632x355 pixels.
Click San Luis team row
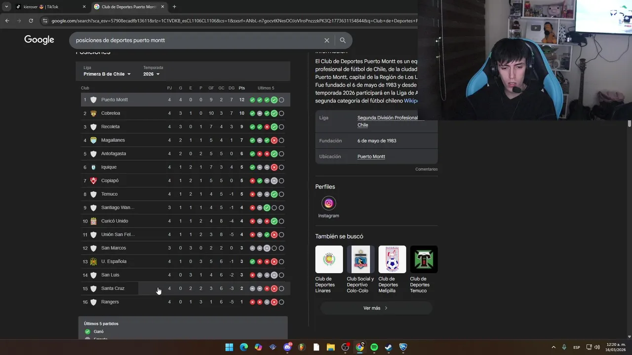click(x=185, y=275)
